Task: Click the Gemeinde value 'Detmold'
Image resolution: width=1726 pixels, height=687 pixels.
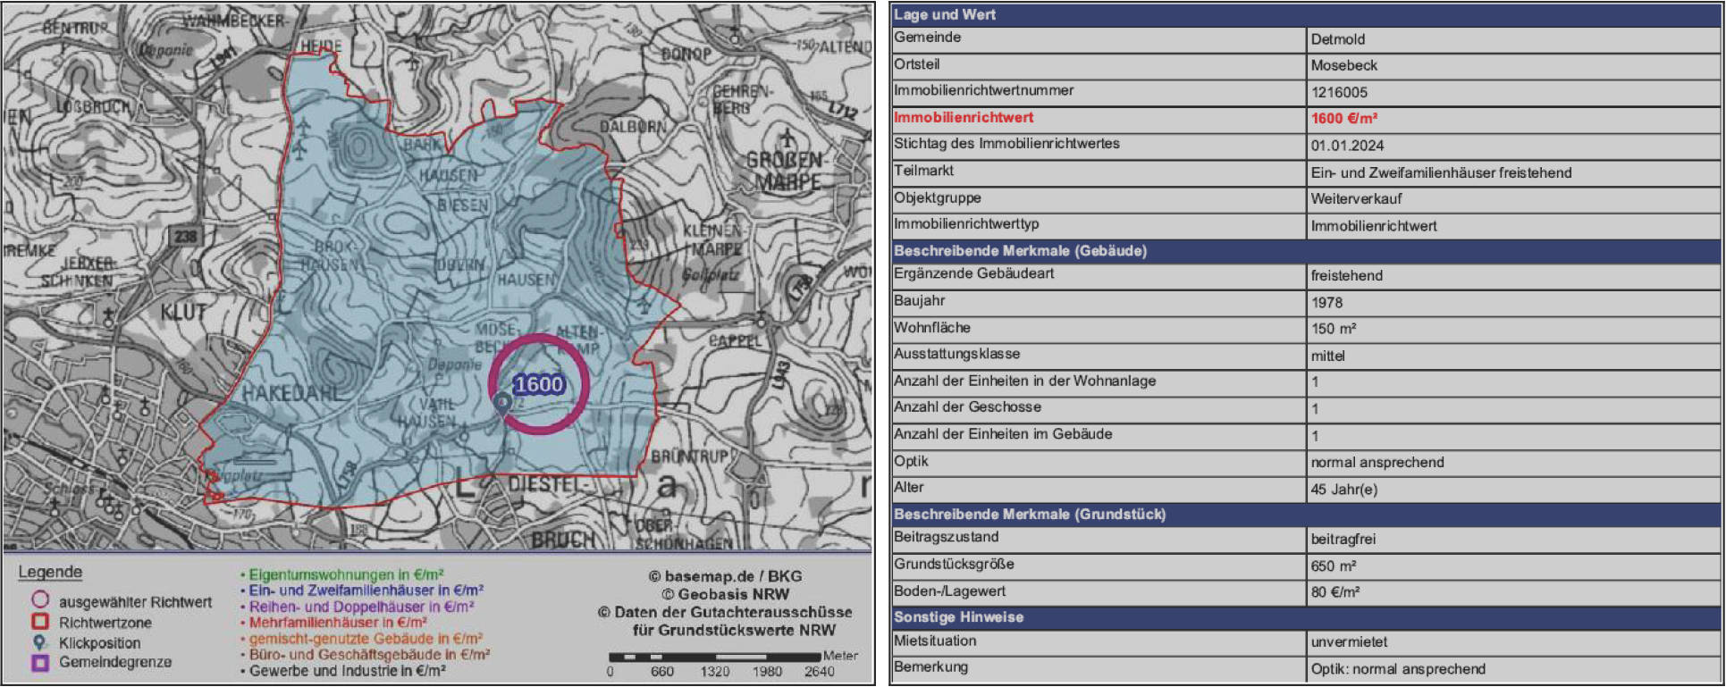Action: coord(1337,39)
